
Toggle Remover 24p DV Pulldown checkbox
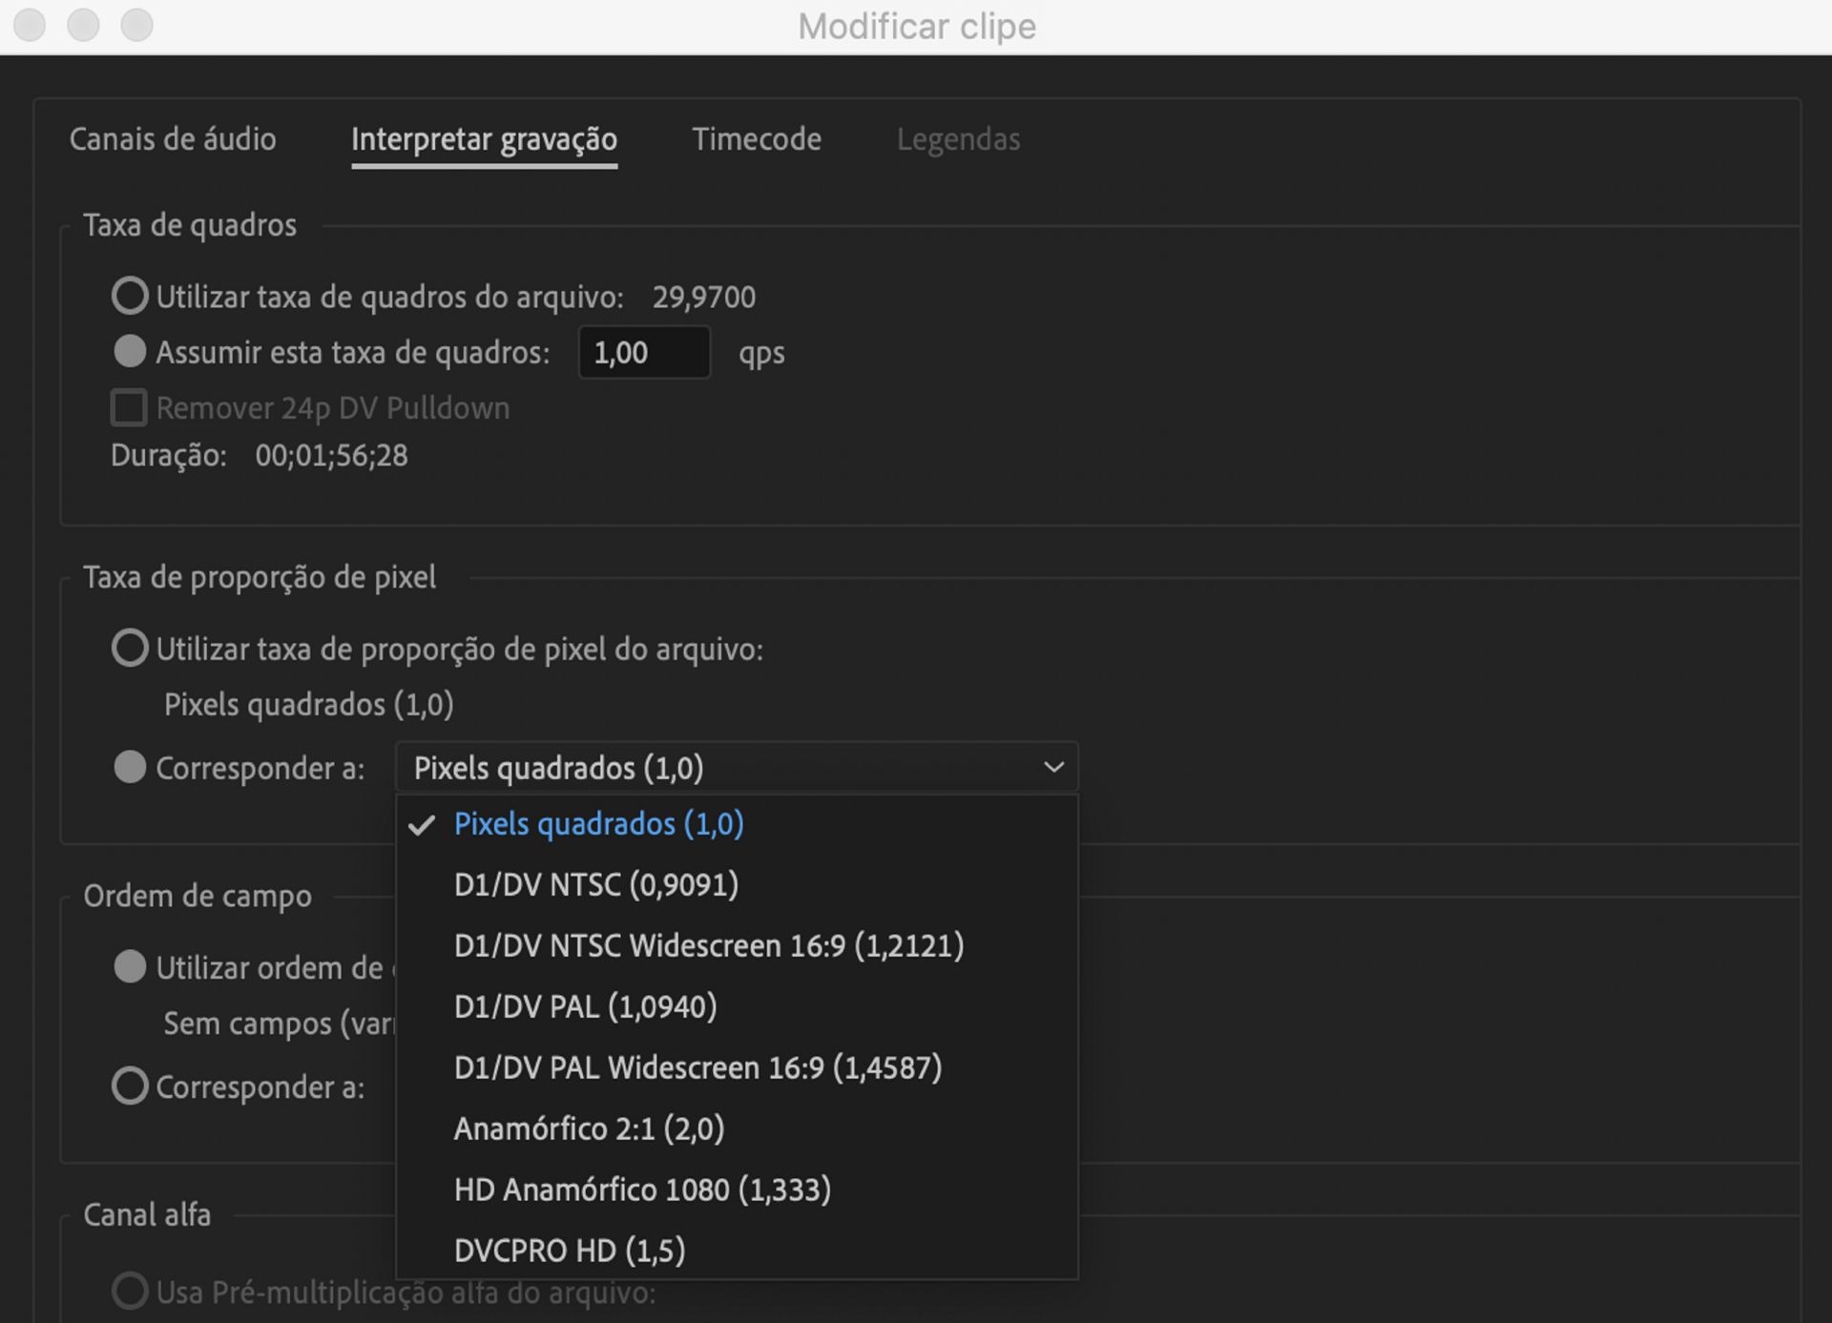pos(129,407)
